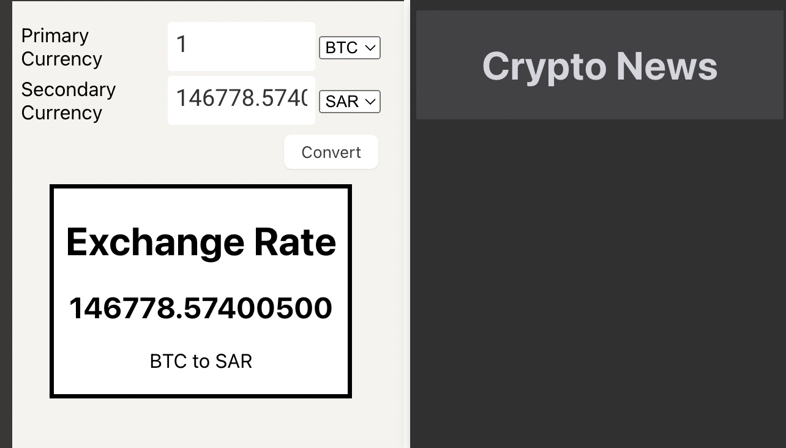Expand the primary currency selector chevron
Image resolution: width=786 pixels, height=448 pixels.
[370, 48]
